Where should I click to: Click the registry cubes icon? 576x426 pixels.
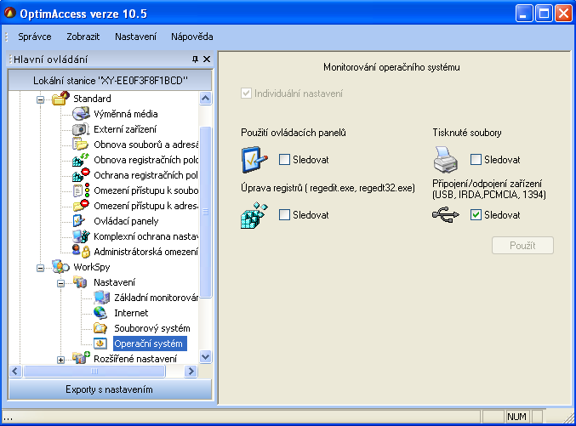coord(254,215)
